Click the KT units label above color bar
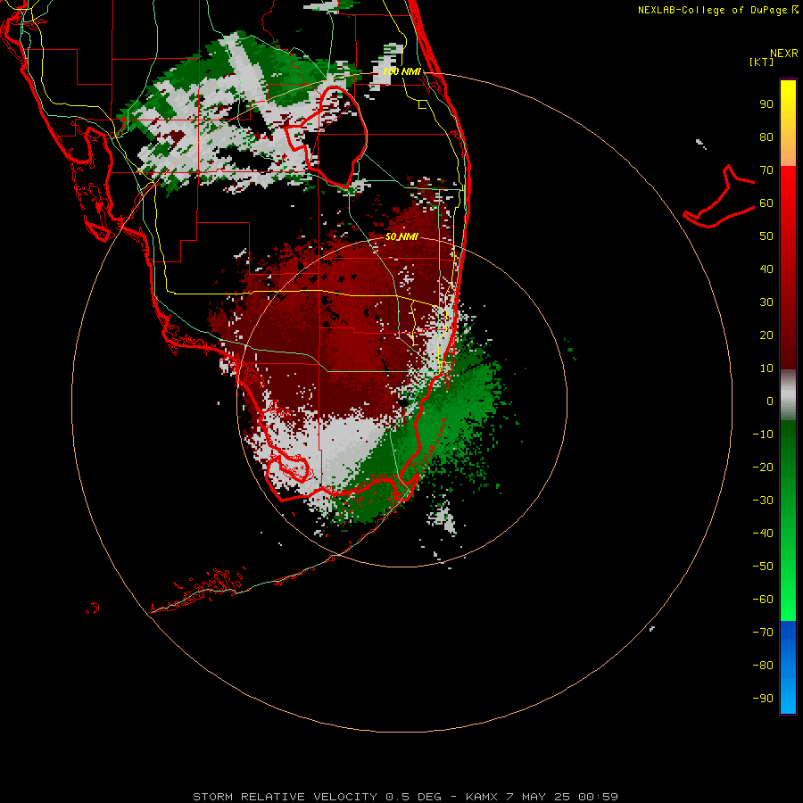Screen dimensions: 803x803 click(x=761, y=62)
